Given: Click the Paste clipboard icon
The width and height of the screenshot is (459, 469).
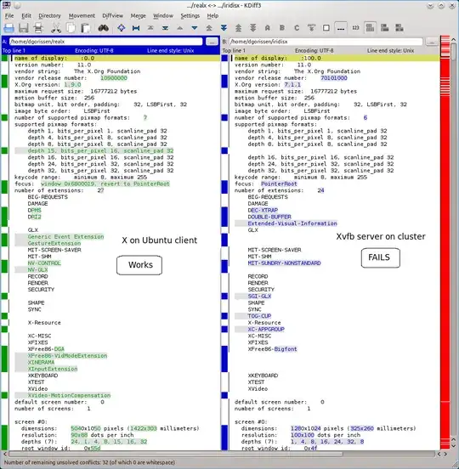Looking at the screenshot, I should [86, 28].
